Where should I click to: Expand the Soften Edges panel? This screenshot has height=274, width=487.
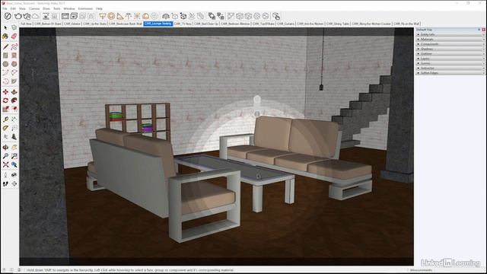pos(450,73)
